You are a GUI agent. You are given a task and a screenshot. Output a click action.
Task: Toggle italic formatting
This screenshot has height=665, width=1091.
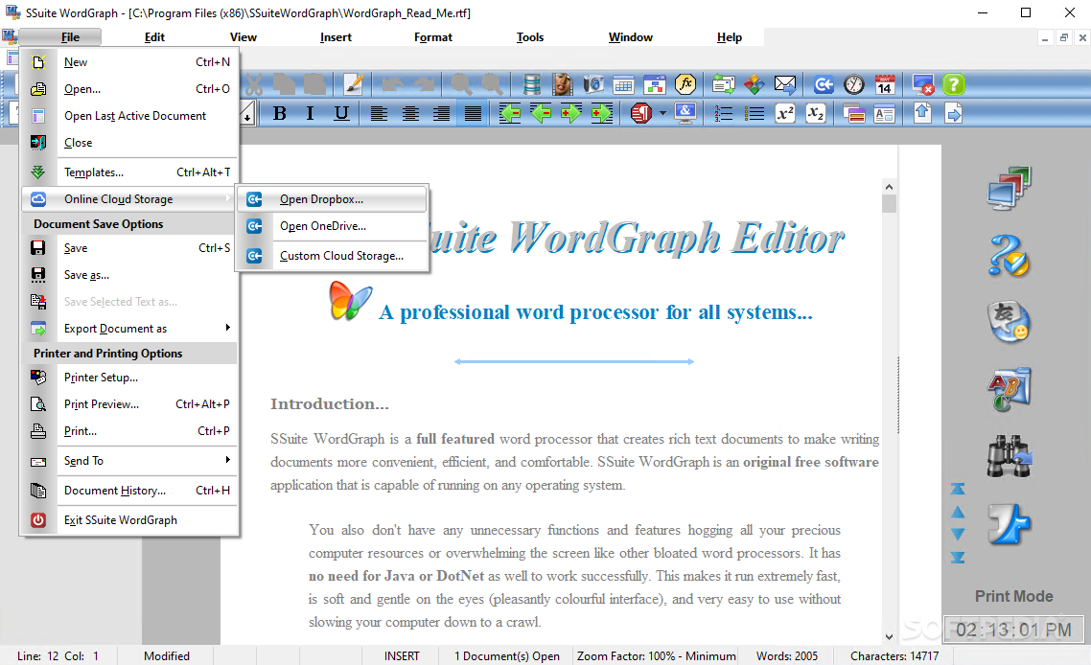click(x=311, y=113)
